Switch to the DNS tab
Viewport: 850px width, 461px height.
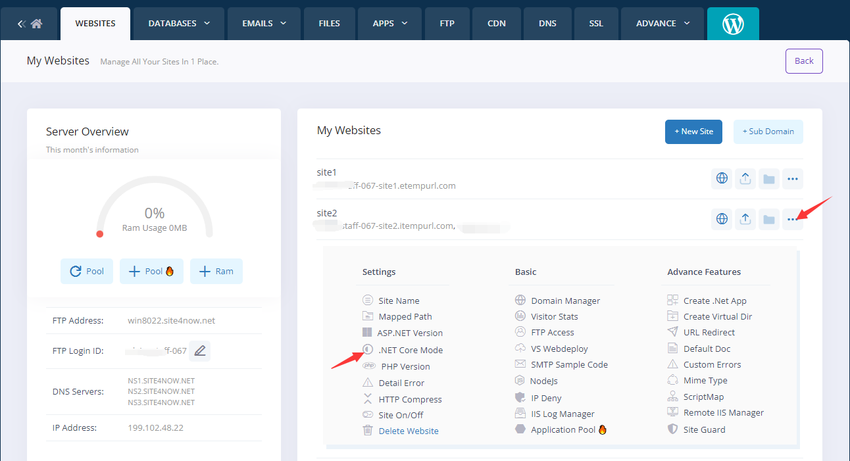[547, 24]
